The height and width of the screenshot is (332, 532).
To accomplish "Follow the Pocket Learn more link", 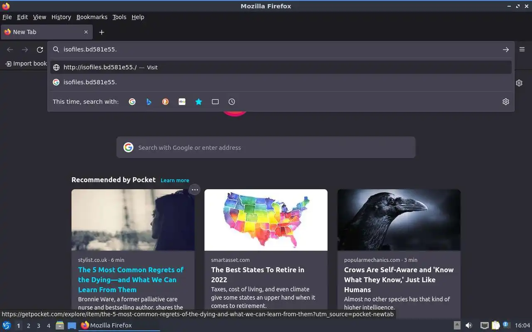I will [175, 180].
